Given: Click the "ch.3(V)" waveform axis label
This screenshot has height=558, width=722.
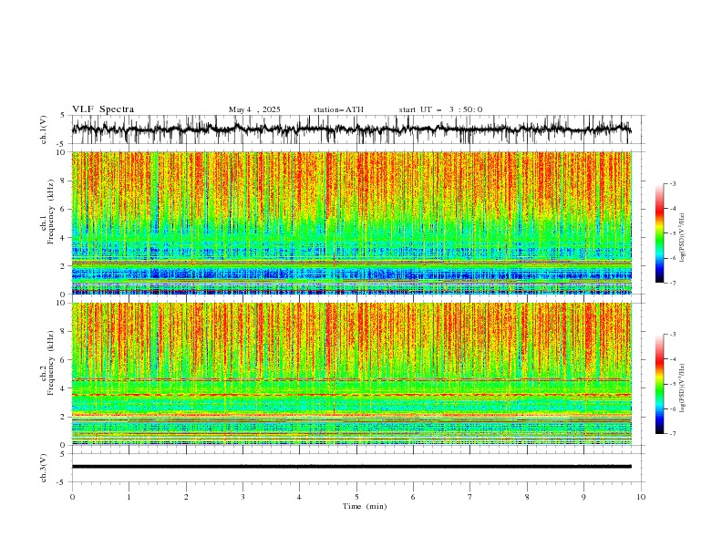Looking at the screenshot, I should [44, 468].
